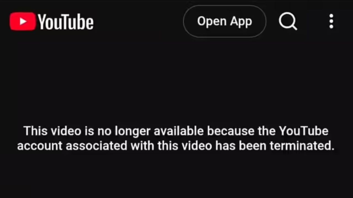This screenshot has width=353, height=198.
Task: Click the 'This video is no longer available' line
Action: tap(176, 131)
